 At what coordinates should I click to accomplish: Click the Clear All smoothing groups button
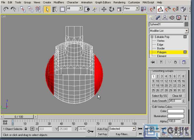click(x=177, y=96)
